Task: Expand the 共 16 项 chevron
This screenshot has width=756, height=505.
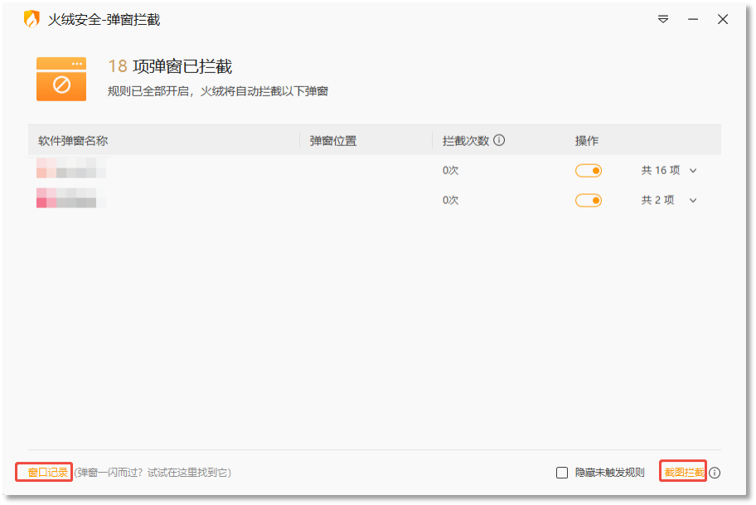Action: coord(693,171)
